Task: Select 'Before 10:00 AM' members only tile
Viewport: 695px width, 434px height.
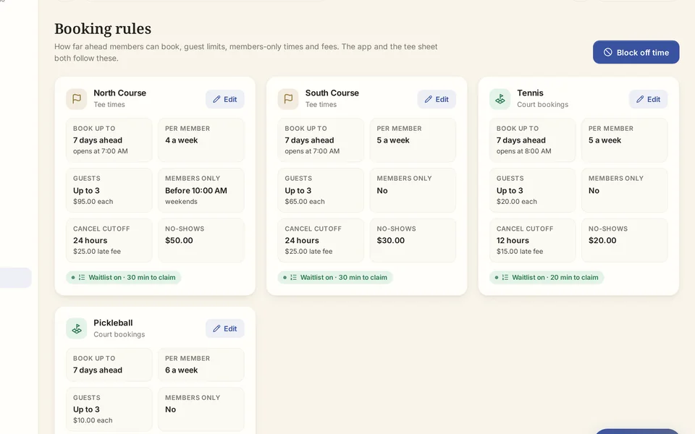Action: click(x=201, y=190)
